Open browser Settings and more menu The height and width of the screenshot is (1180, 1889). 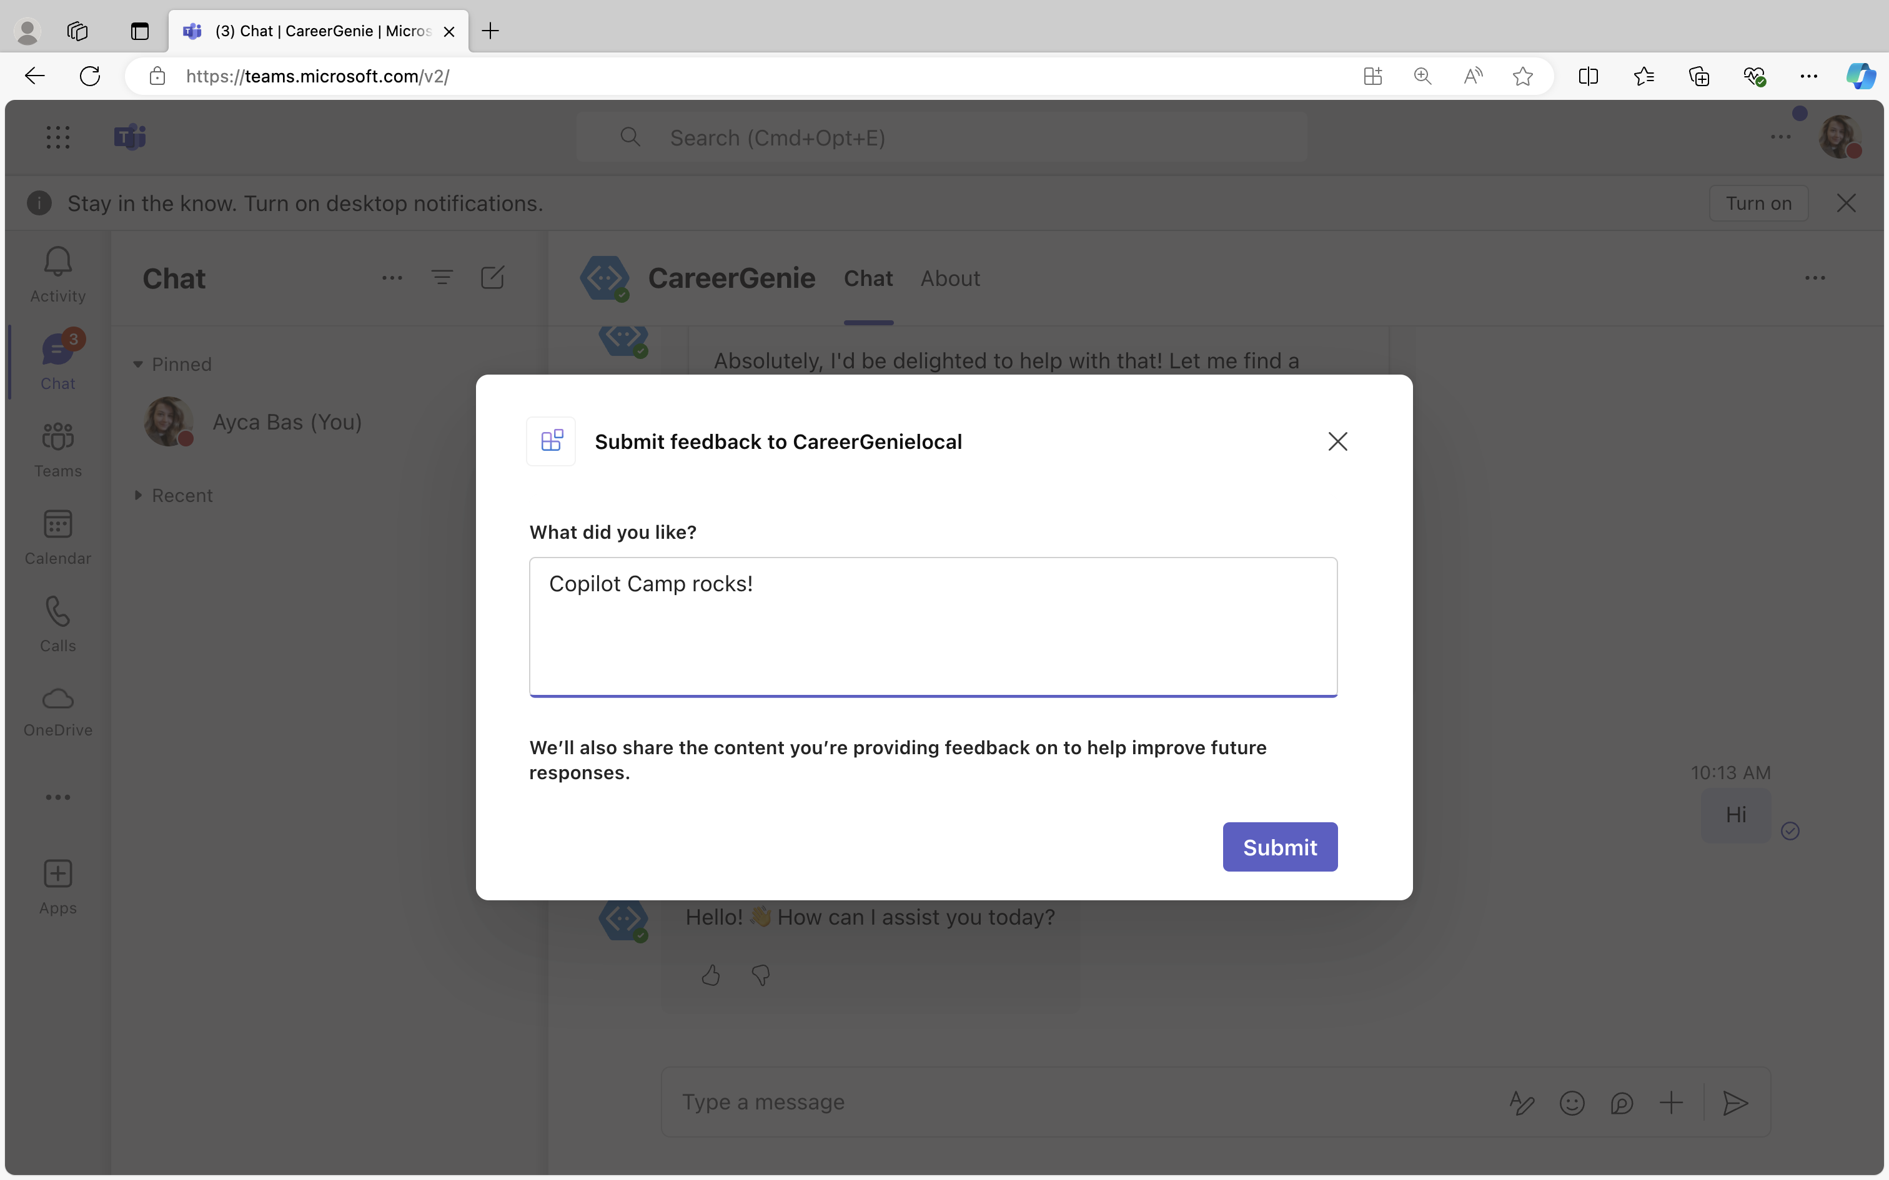tap(1808, 76)
